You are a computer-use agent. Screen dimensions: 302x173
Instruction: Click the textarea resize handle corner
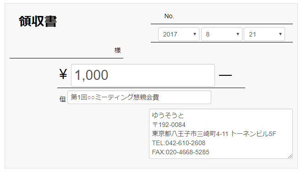[290, 156]
